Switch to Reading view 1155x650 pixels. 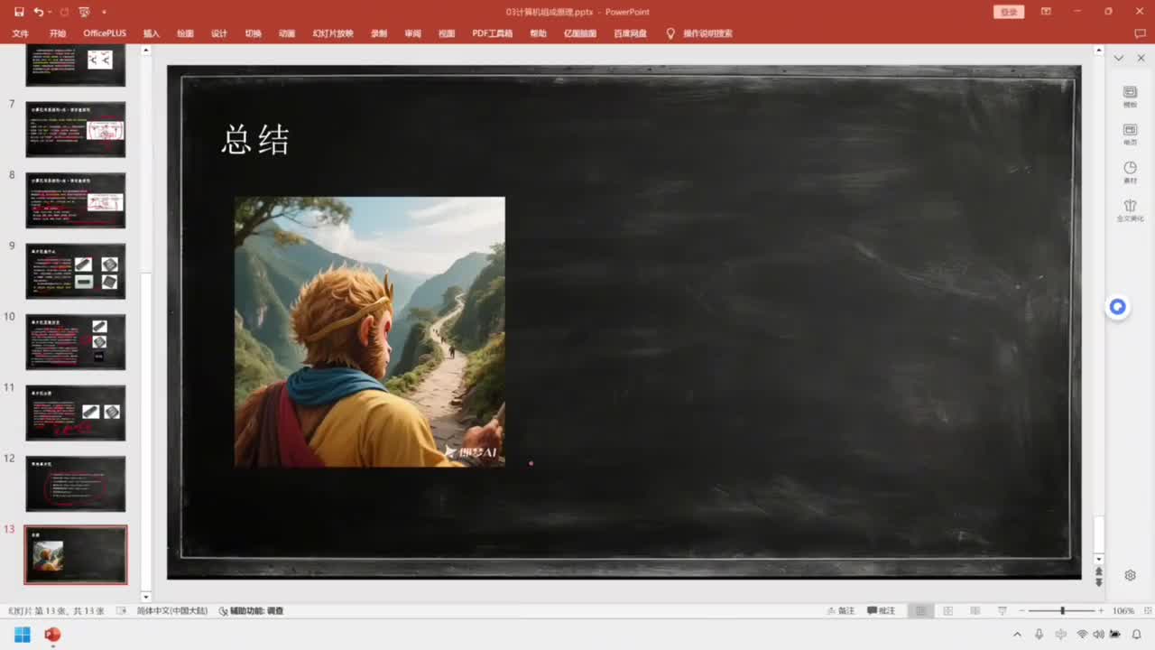click(975, 611)
